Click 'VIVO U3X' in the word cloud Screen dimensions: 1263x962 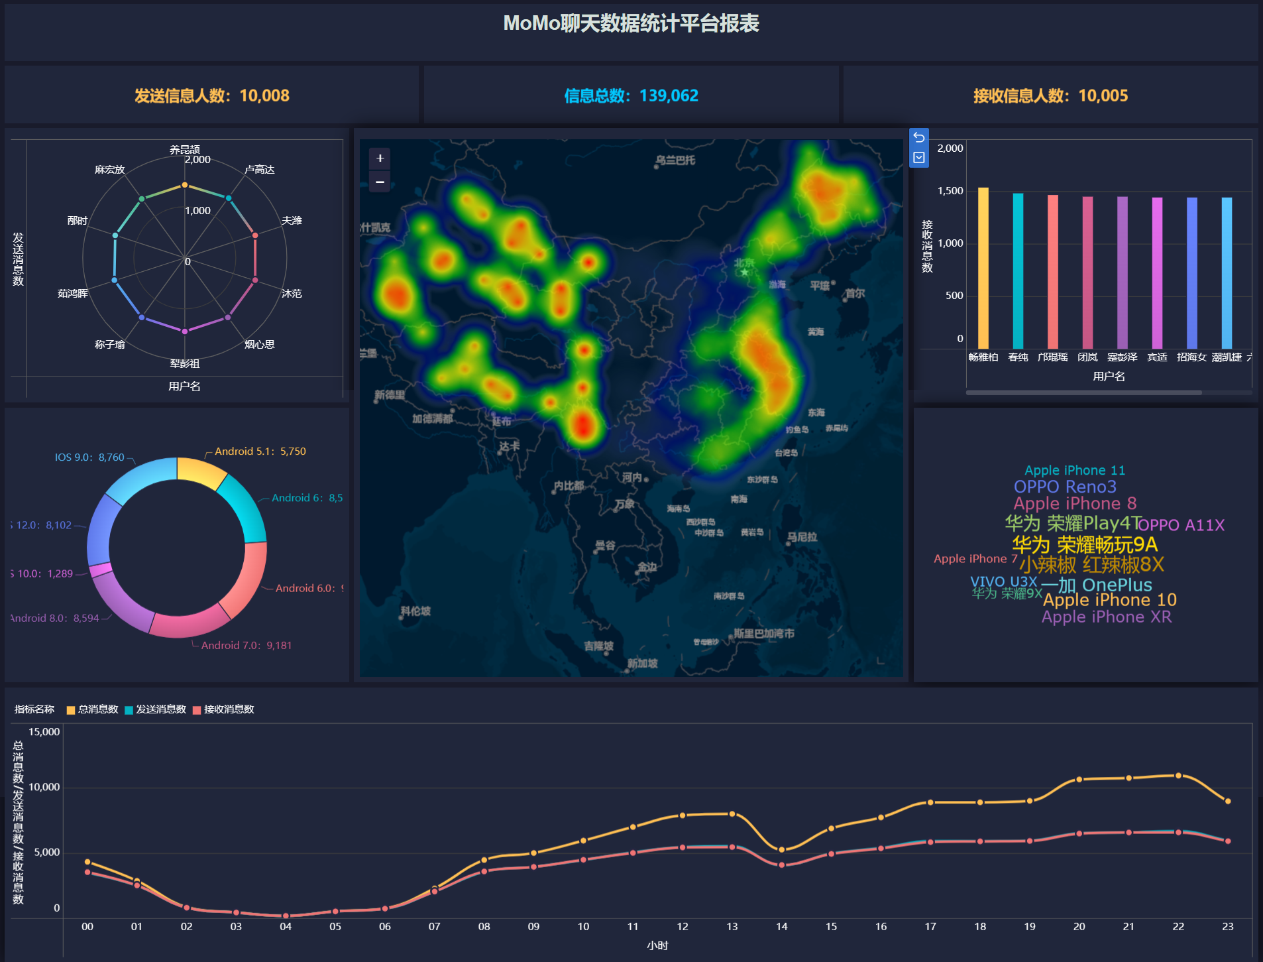pos(1003,581)
